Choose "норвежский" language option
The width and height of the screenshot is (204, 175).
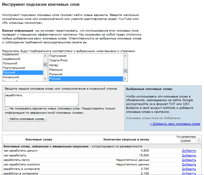pyautogui.click(x=23, y=59)
